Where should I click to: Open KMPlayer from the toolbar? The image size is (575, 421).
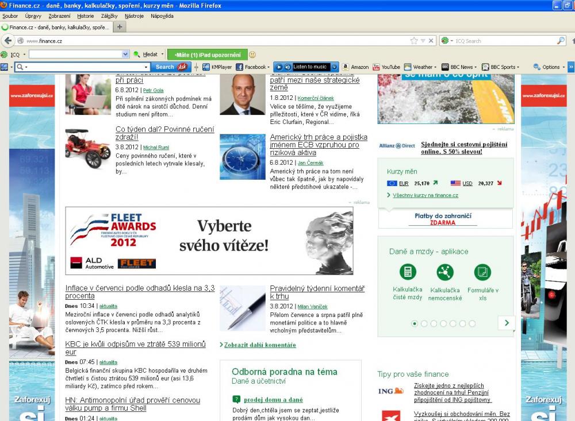(x=217, y=67)
